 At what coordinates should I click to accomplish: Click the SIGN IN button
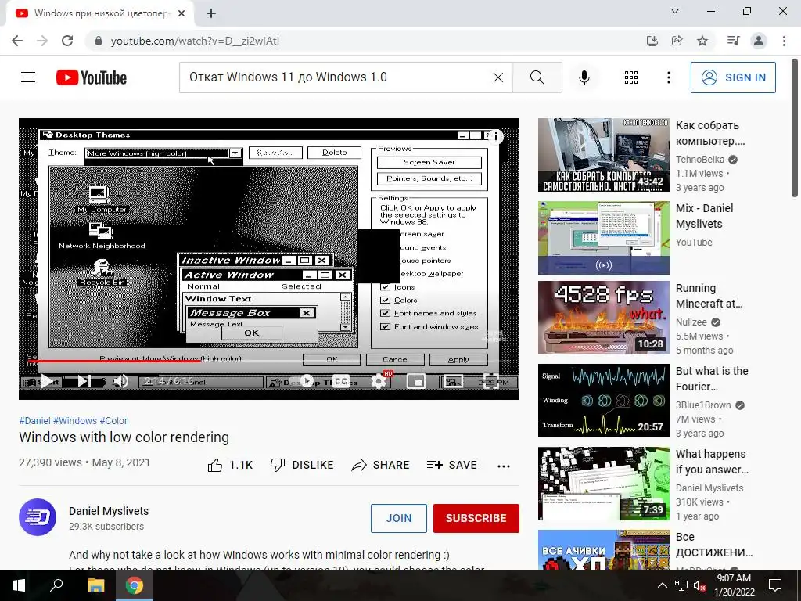[733, 77]
